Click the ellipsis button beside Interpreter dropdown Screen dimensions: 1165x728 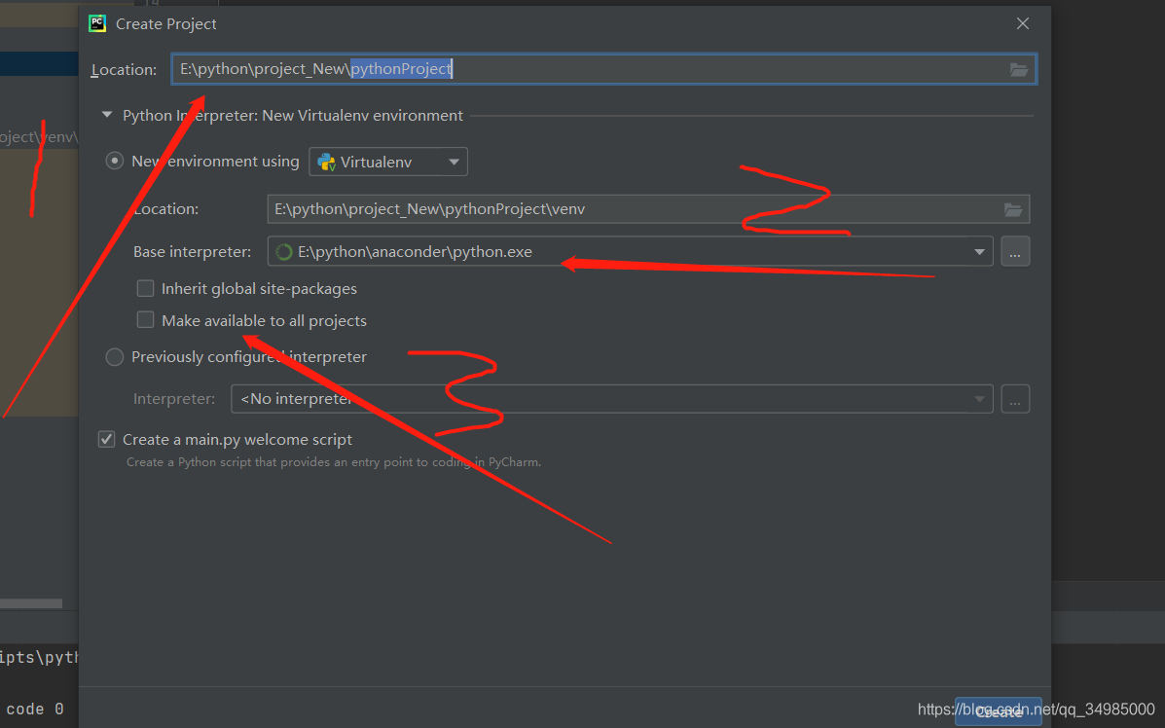(1015, 399)
